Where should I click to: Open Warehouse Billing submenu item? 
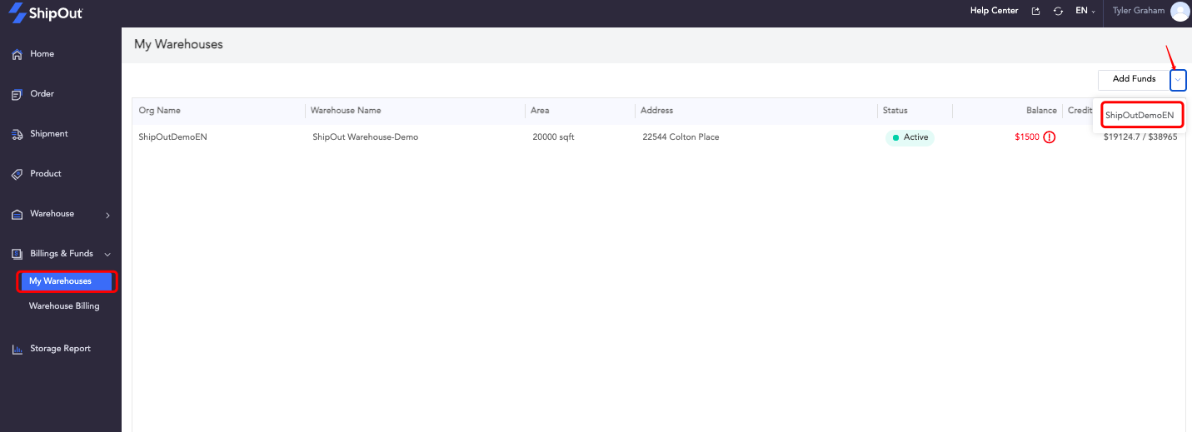click(64, 306)
